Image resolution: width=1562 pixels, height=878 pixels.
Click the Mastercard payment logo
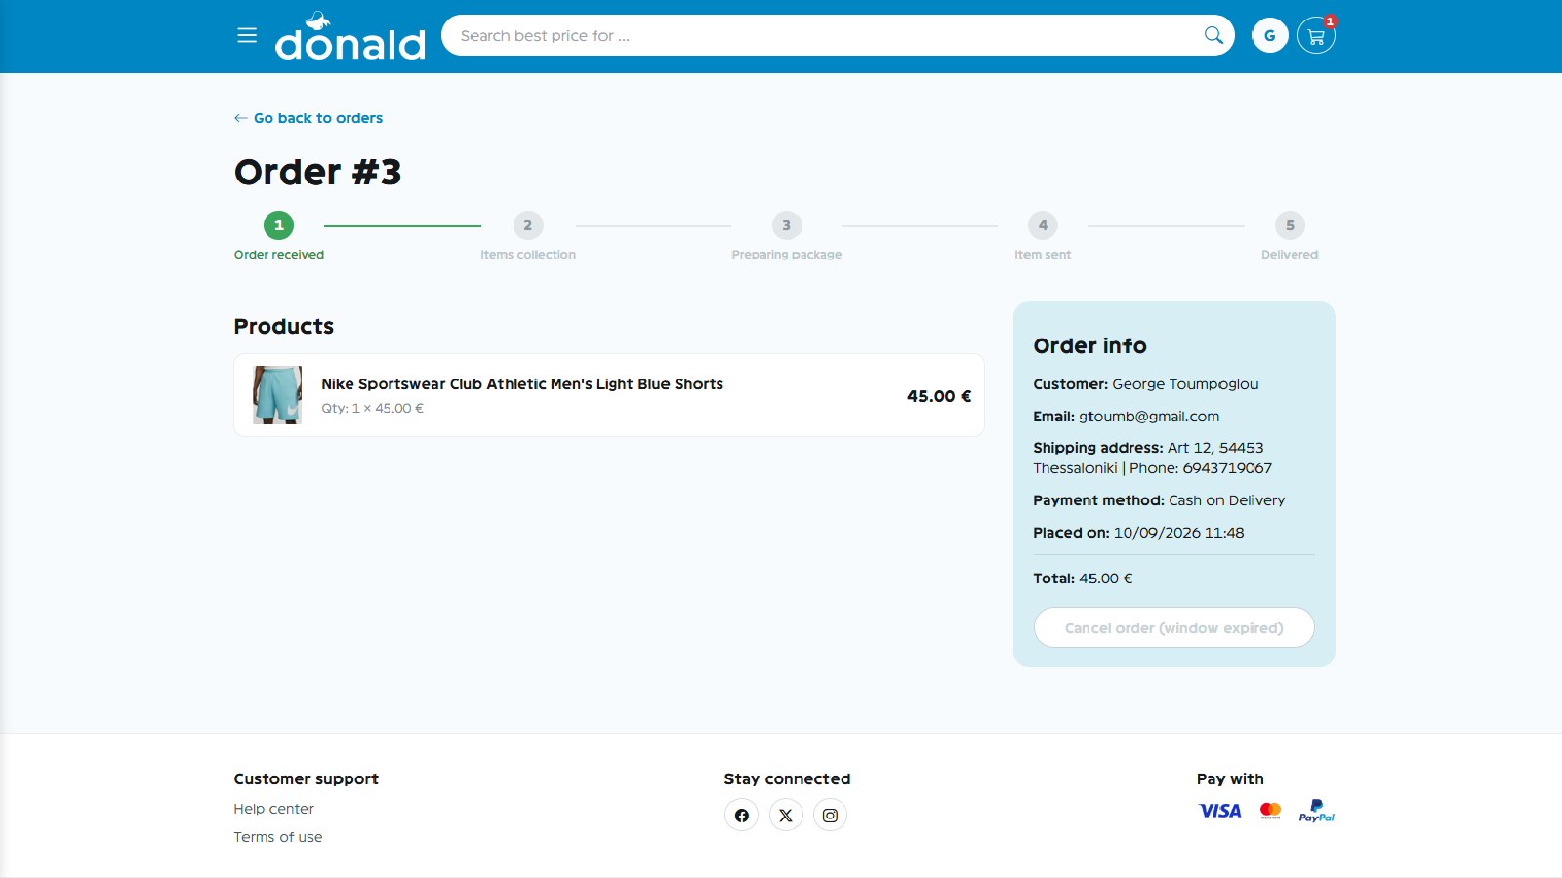pos(1270,811)
